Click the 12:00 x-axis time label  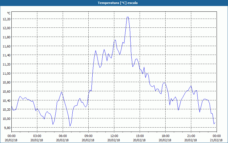coord(114,136)
